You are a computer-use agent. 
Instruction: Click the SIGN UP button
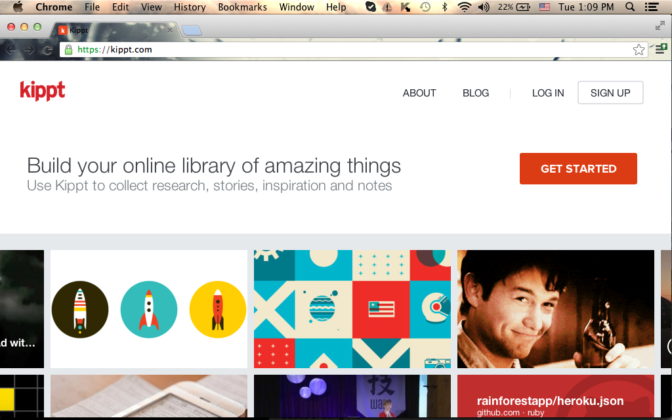(610, 93)
